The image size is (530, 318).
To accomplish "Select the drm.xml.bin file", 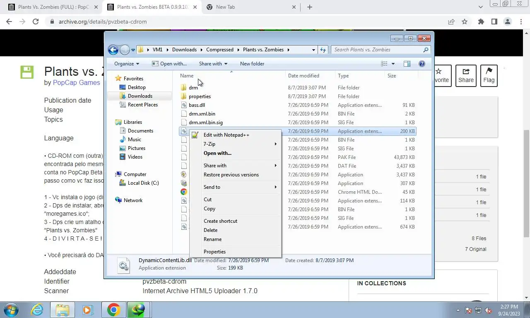I will click(202, 114).
